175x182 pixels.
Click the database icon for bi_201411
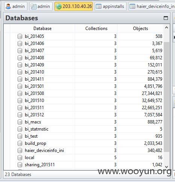point(20,79)
